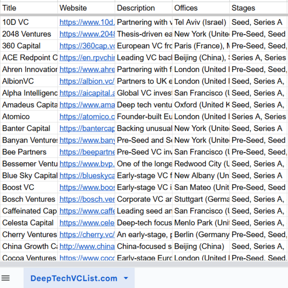The height and width of the screenshot is (288, 288).
Task: Open the bantercap website link
Action: coord(87,128)
